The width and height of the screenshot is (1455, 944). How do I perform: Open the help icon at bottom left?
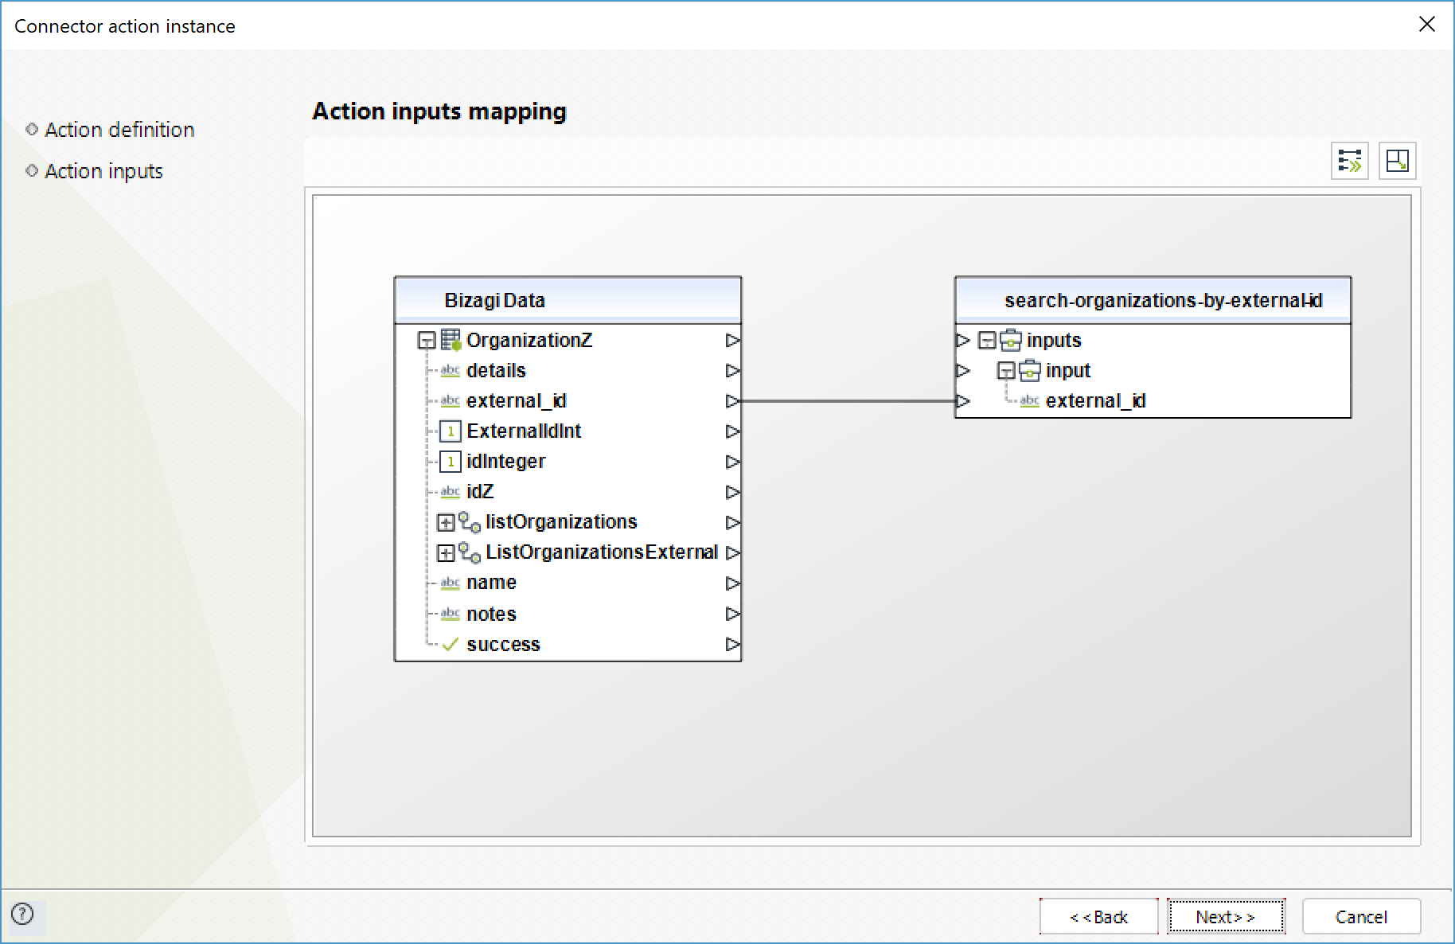[x=22, y=914]
